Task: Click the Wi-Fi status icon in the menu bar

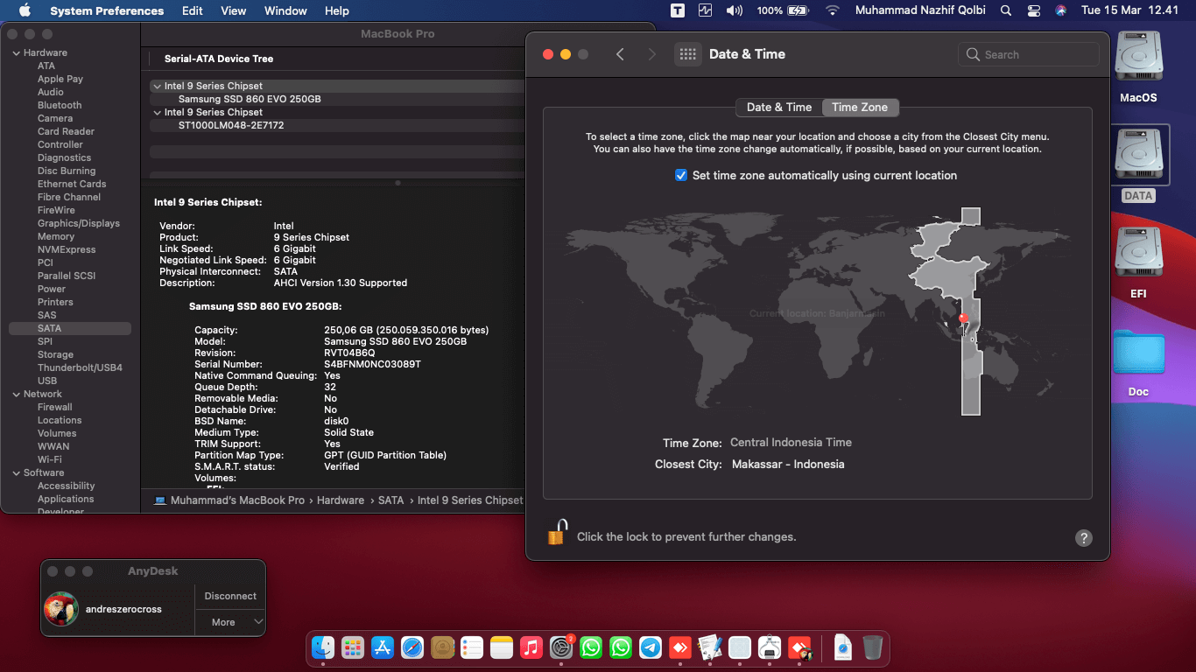Action: point(832,10)
